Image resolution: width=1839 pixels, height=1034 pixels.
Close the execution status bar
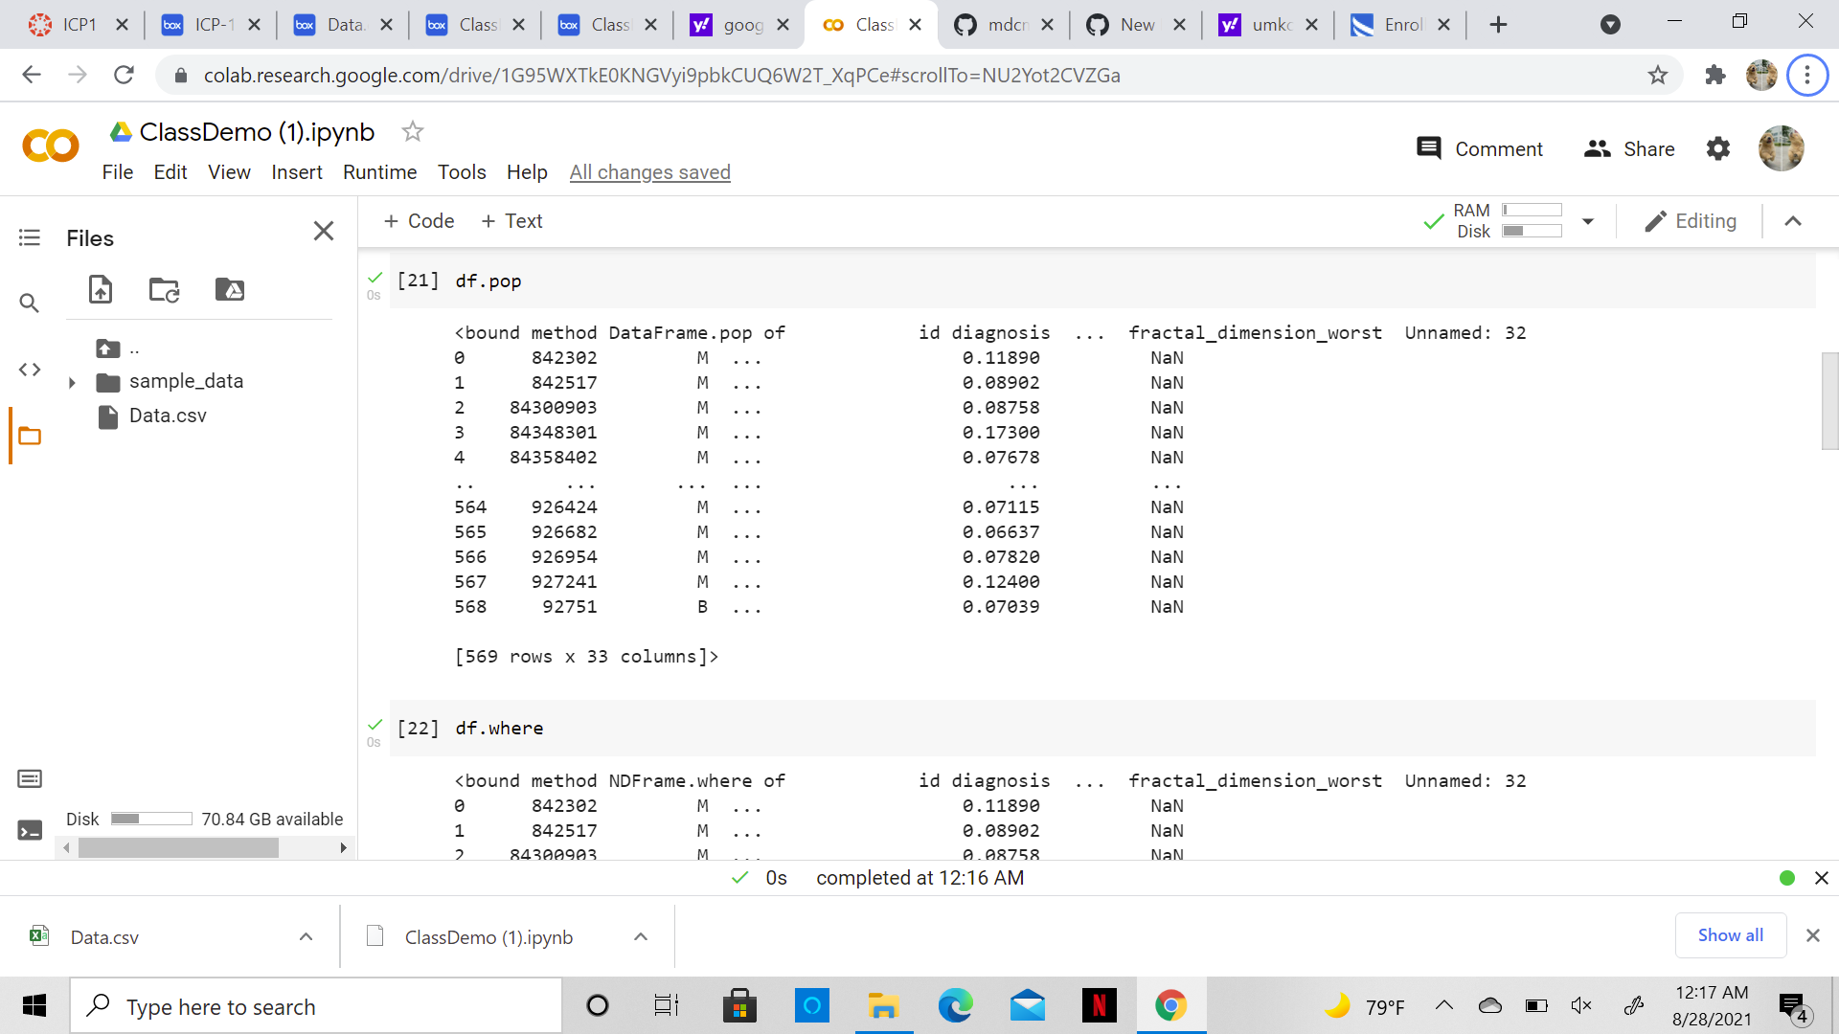point(1822,878)
